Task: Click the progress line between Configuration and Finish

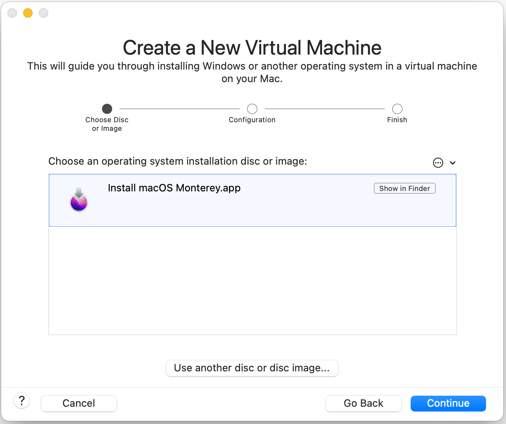Action: [x=324, y=108]
